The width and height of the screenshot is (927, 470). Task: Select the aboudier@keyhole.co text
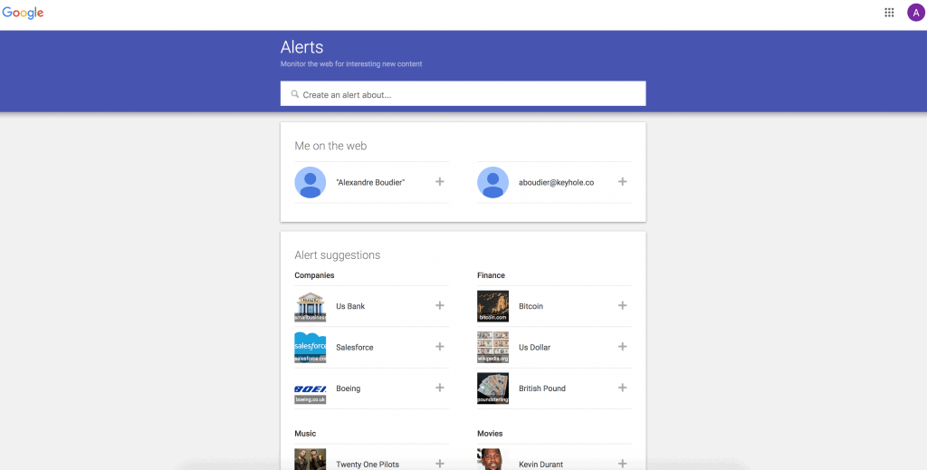click(x=557, y=183)
